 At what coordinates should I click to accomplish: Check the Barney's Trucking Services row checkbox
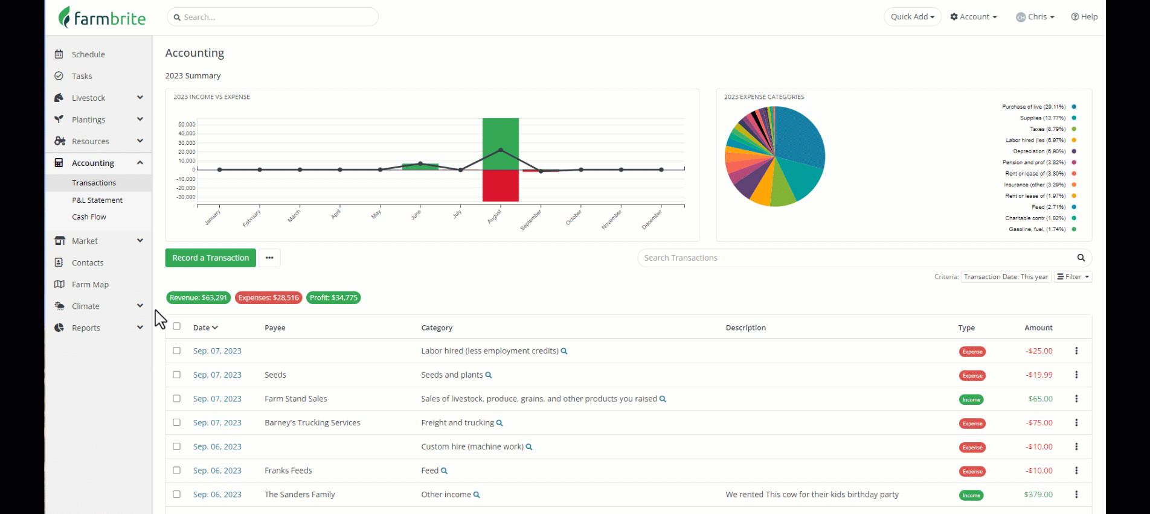[x=176, y=422]
